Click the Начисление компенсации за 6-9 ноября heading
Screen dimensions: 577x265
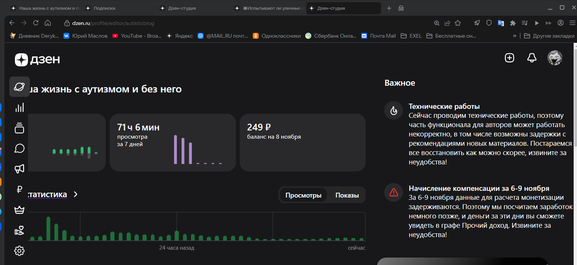point(479,188)
